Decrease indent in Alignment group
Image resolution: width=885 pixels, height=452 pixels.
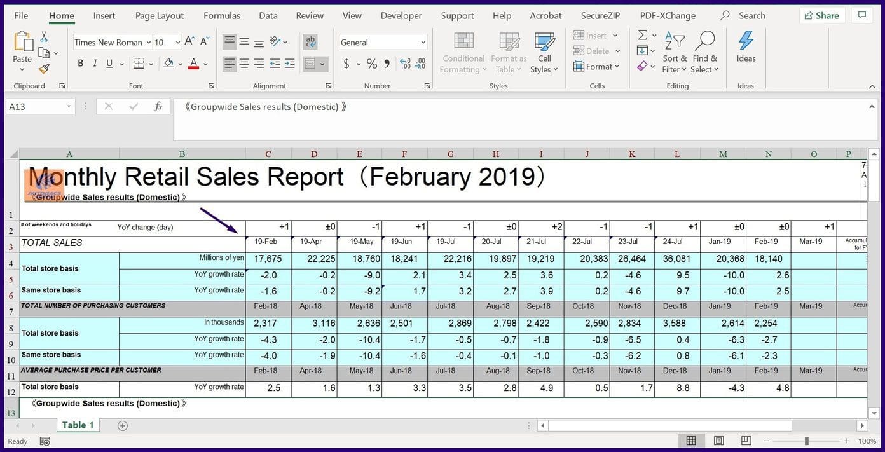point(275,64)
